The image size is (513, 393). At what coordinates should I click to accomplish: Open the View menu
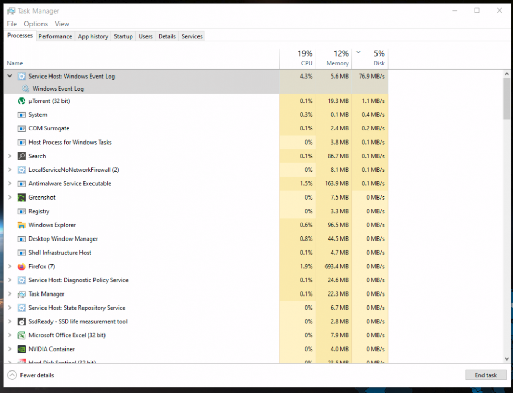point(62,24)
